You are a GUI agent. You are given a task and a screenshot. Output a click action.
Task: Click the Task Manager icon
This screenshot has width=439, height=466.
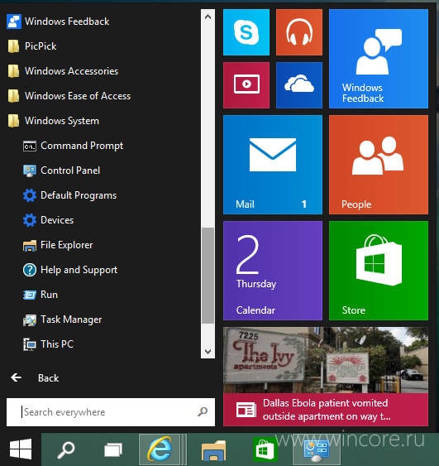[30, 320]
